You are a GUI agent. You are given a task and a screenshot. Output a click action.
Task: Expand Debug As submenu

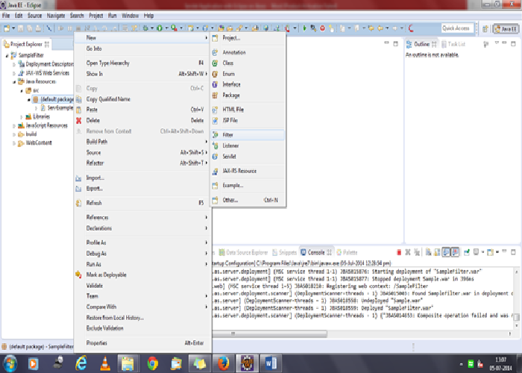(142, 254)
